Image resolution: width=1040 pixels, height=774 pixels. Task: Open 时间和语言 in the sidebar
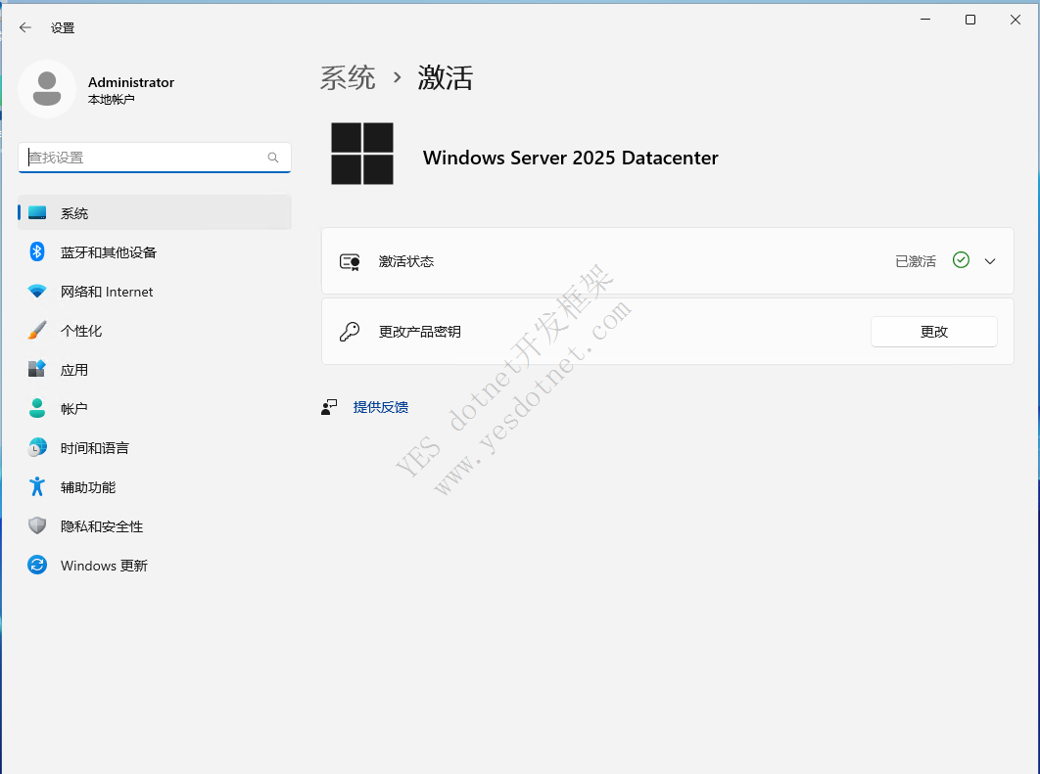click(x=155, y=447)
